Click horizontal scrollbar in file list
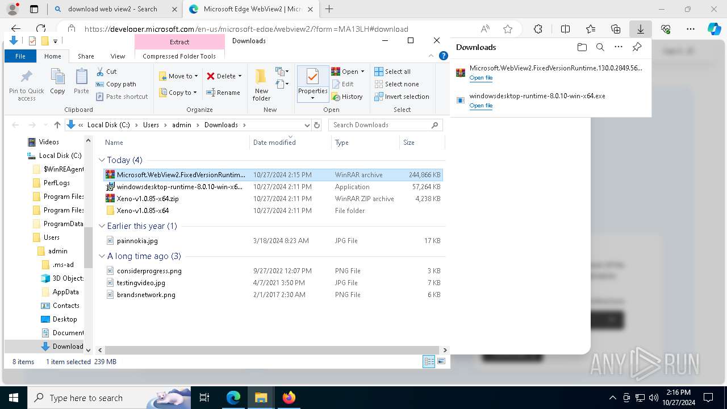The height and width of the screenshot is (409, 727). (272, 350)
